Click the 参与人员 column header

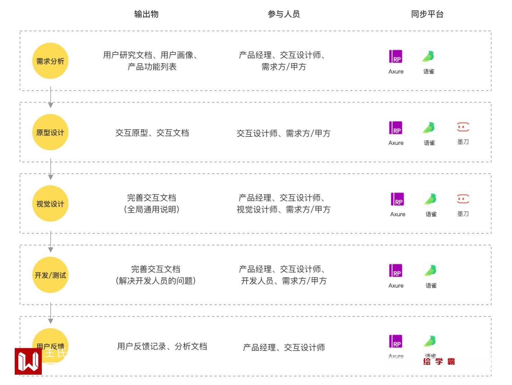pos(284,14)
